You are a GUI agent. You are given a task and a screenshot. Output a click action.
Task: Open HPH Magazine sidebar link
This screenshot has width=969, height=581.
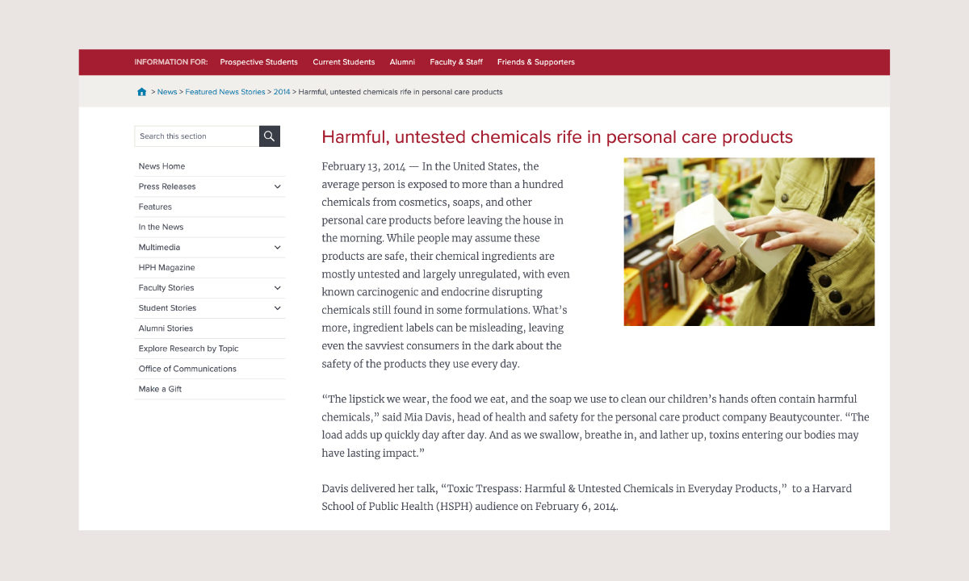(x=166, y=268)
